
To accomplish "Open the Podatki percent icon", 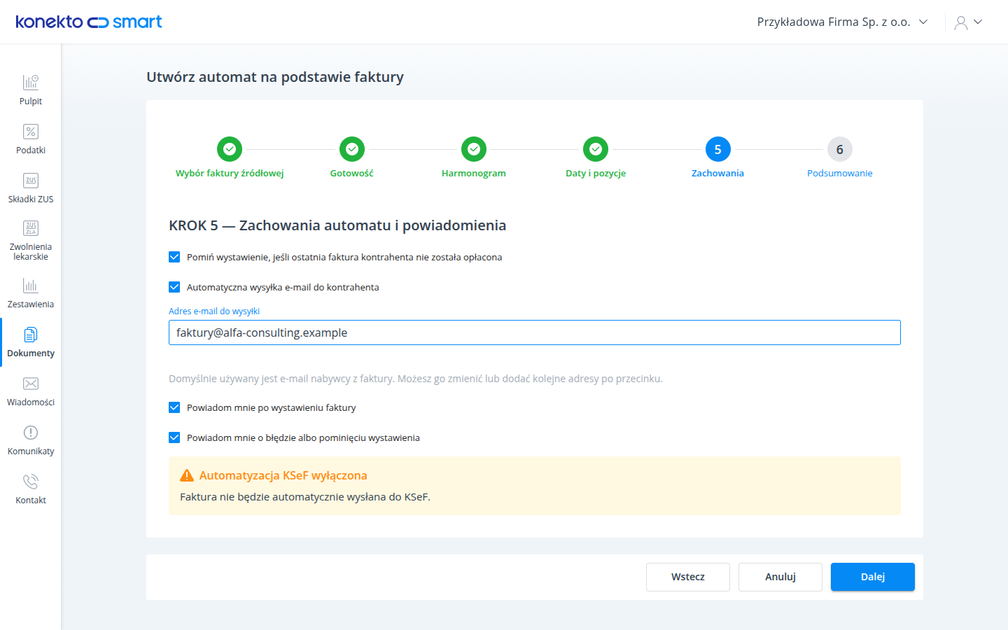I will [31, 132].
